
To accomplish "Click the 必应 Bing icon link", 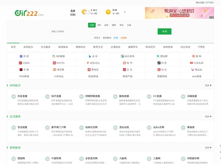I will point(93,56).
